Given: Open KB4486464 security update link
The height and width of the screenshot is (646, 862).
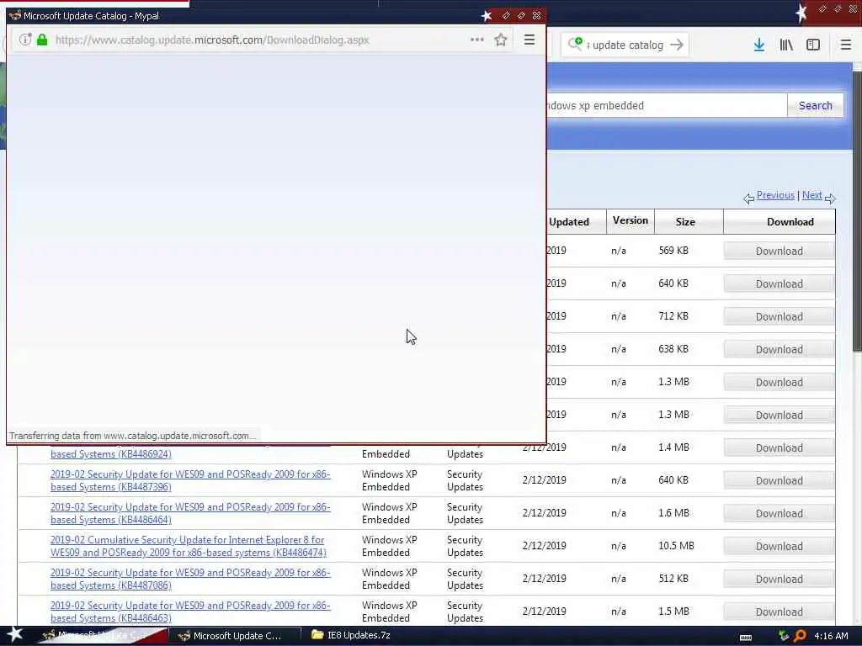Looking at the screenshot, I should tap(190, 513).
